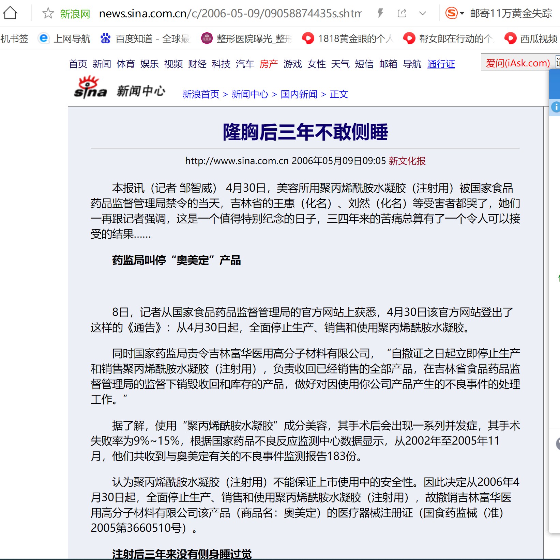The height and width of the screenshot is (560, 560).
Task: Open 女性 in Sina nav
Action: (x=317, y=64)
